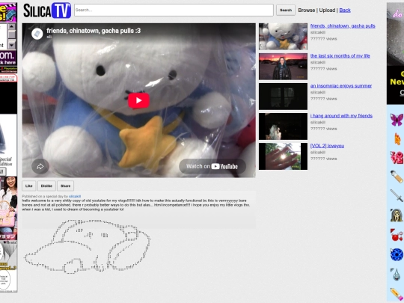Click the manga panel ad at bottom left

click(x=8, y=266)
